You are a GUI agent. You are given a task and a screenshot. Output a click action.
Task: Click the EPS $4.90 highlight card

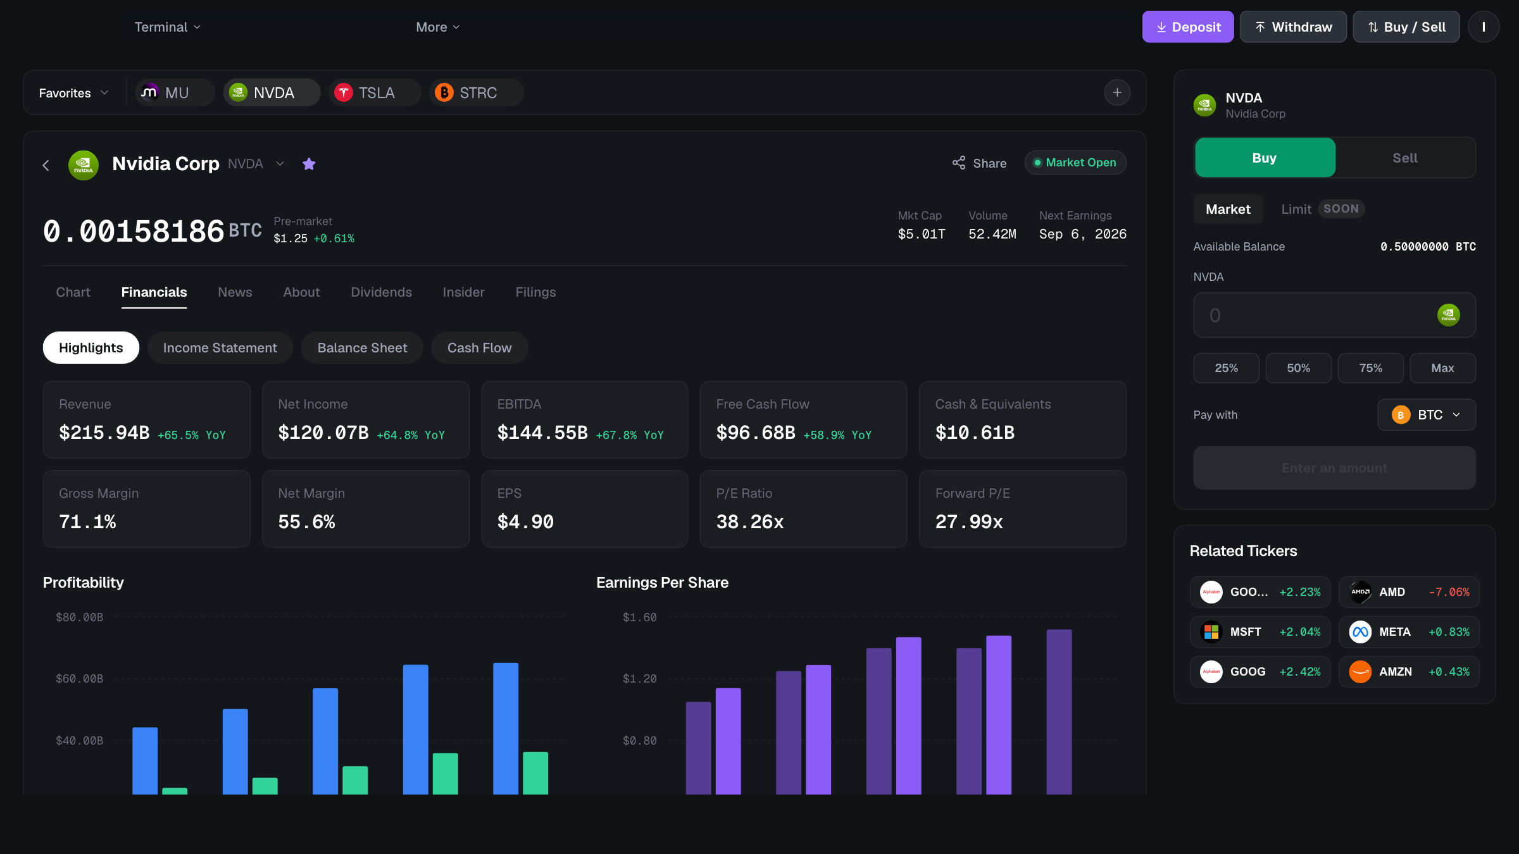[584, 509]
